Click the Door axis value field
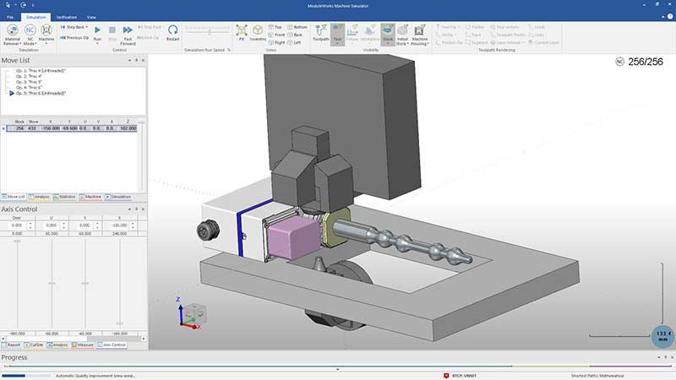This screenshot has height=380, width=676. tap(17, 225)
